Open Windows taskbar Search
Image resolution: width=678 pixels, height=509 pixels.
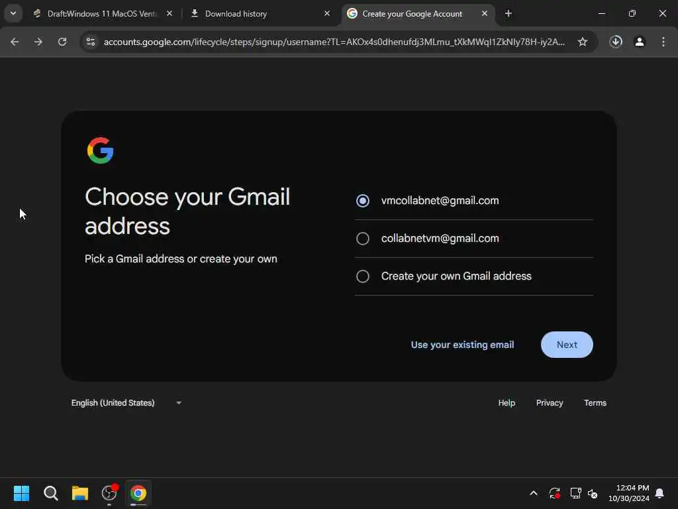coord(50,493)
